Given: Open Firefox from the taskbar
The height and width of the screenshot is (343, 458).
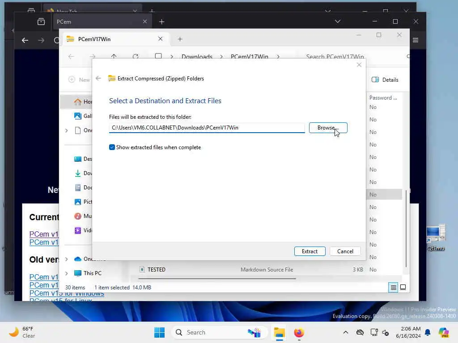Looking at the screenshot, I should coord(299,332).
